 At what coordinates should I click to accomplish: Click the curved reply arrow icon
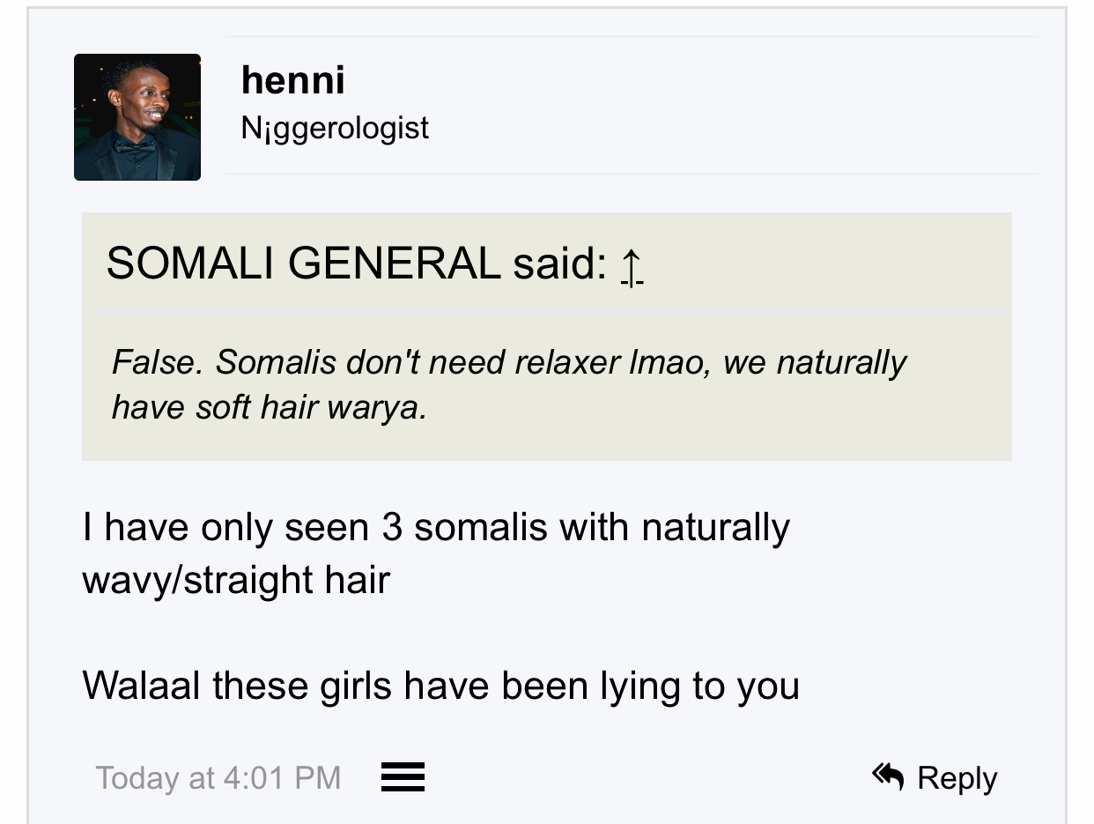coord(888,776)
